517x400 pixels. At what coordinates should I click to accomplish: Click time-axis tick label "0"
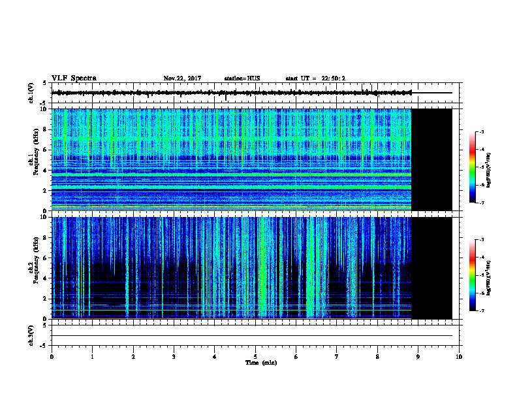click(52, 357)
